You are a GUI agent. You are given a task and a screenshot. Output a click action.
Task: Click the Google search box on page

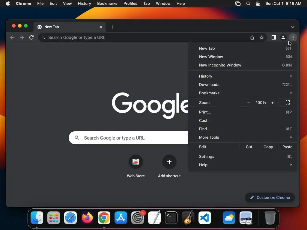(128, 138)
